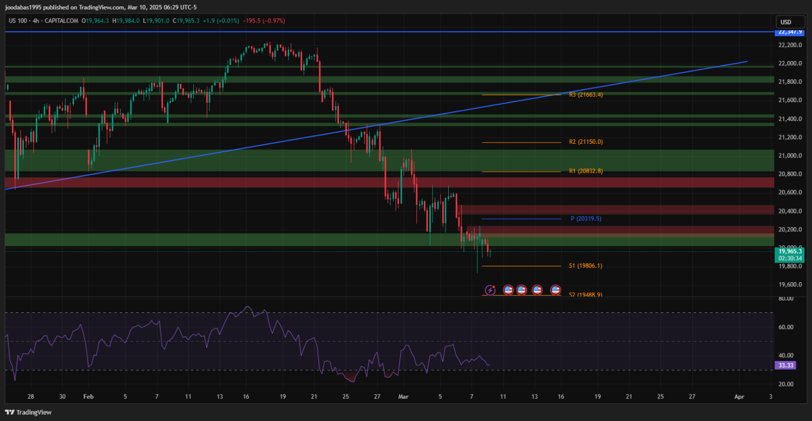The height and width of the screenshot is (421, 812).
Task: Open the rightmost US flag economic event
Action: coord(555,290)
